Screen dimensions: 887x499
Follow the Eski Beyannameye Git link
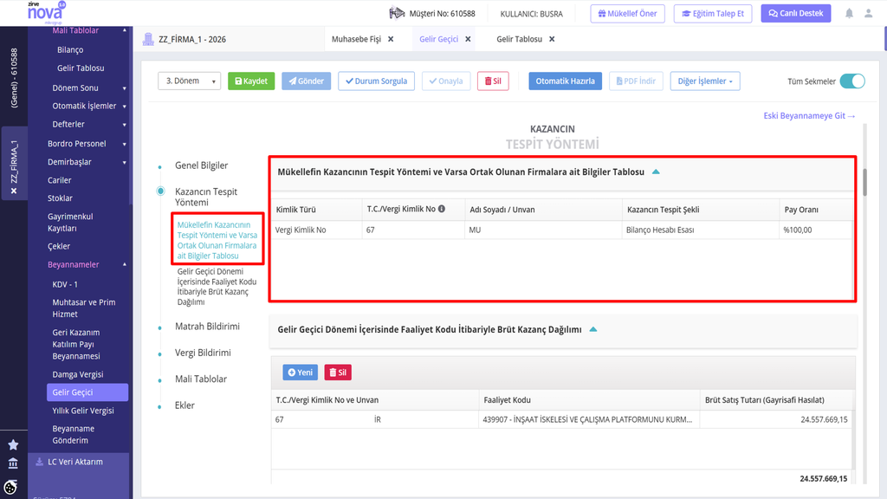coord(809,115)
